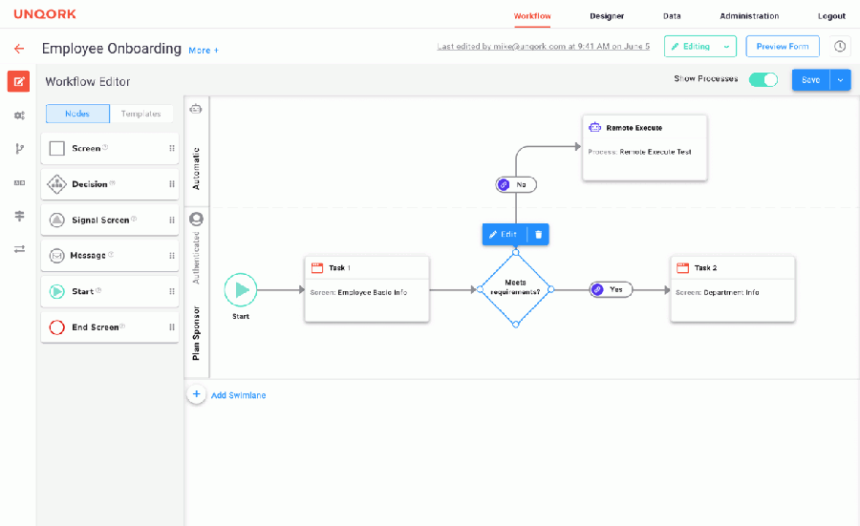
Task: Click the link icon on the Yes connector
Action: (x=598, y=290)
